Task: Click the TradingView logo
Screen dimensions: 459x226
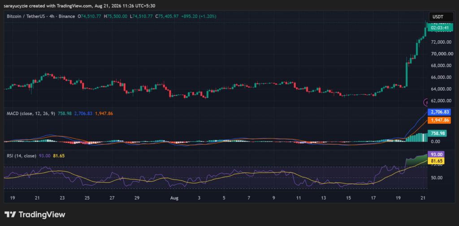Action: (35, 215)
